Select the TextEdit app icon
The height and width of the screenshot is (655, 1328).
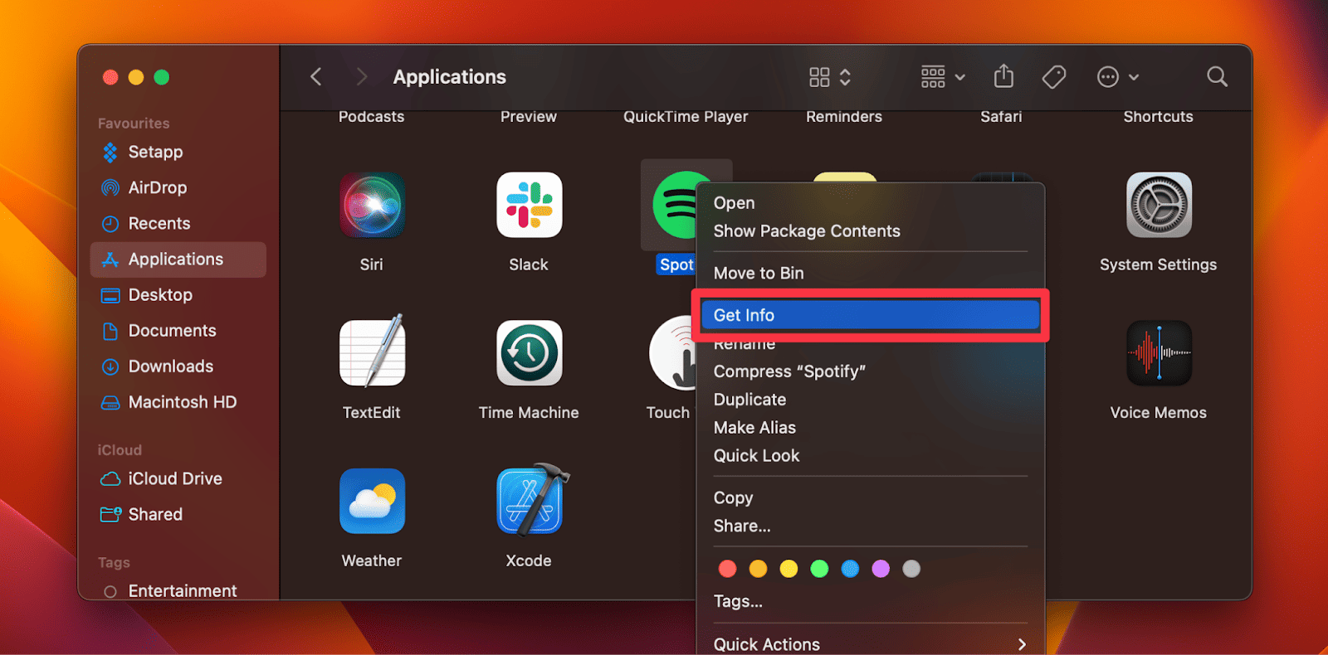coord(372,352)
